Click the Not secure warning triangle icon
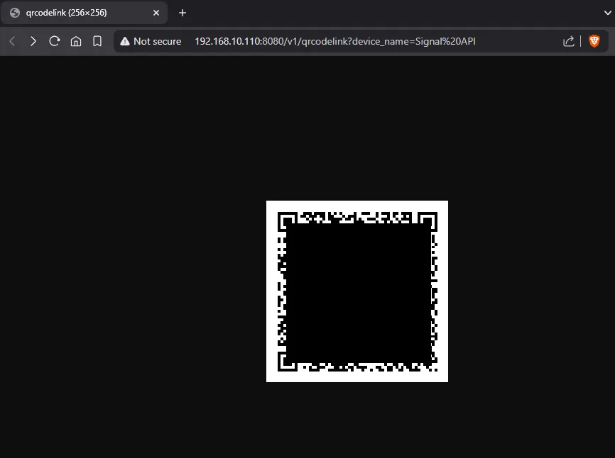This screenshot has width=615, height=458. (125, 41)
